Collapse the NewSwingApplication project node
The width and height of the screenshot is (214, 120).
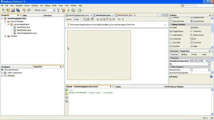(2, 19)
